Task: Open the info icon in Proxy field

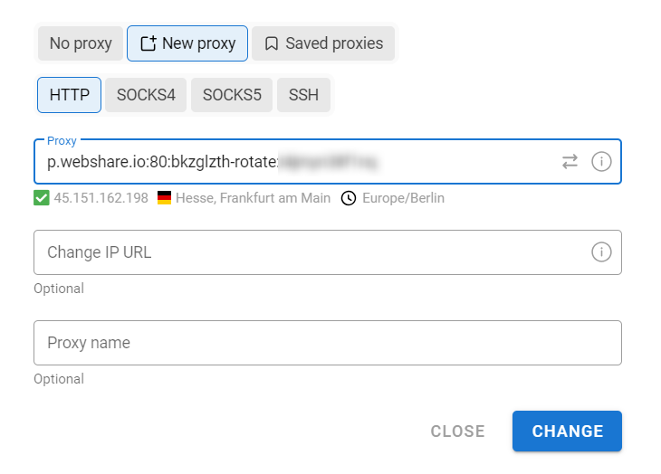Action: (x=601, y=162)
